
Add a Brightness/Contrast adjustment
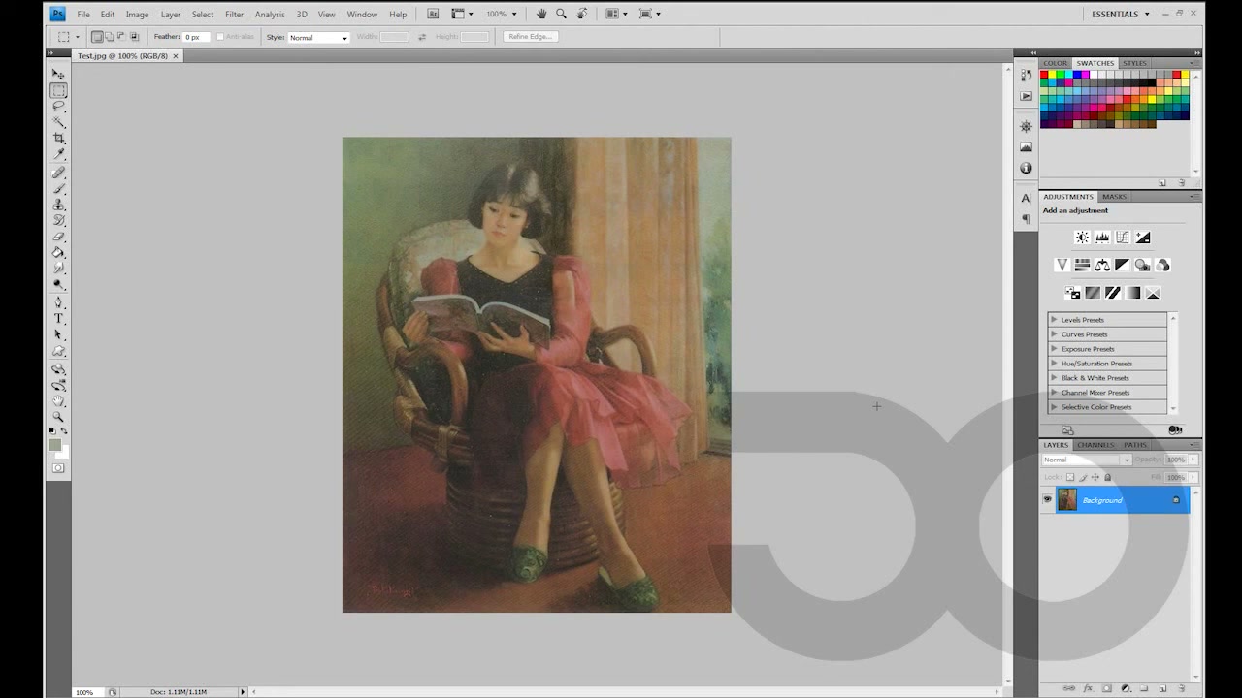1082,238
